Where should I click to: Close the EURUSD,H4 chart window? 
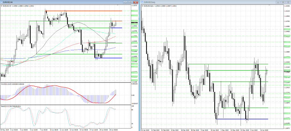tap(136, 2)
